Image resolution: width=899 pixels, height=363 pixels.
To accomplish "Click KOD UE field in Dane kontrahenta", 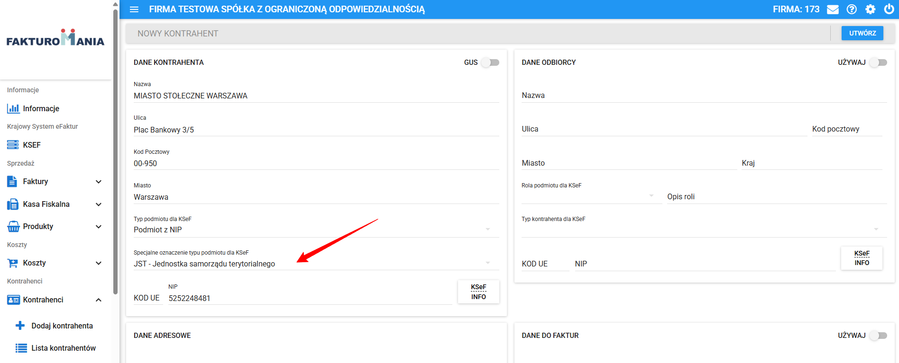I will point(148,298).
